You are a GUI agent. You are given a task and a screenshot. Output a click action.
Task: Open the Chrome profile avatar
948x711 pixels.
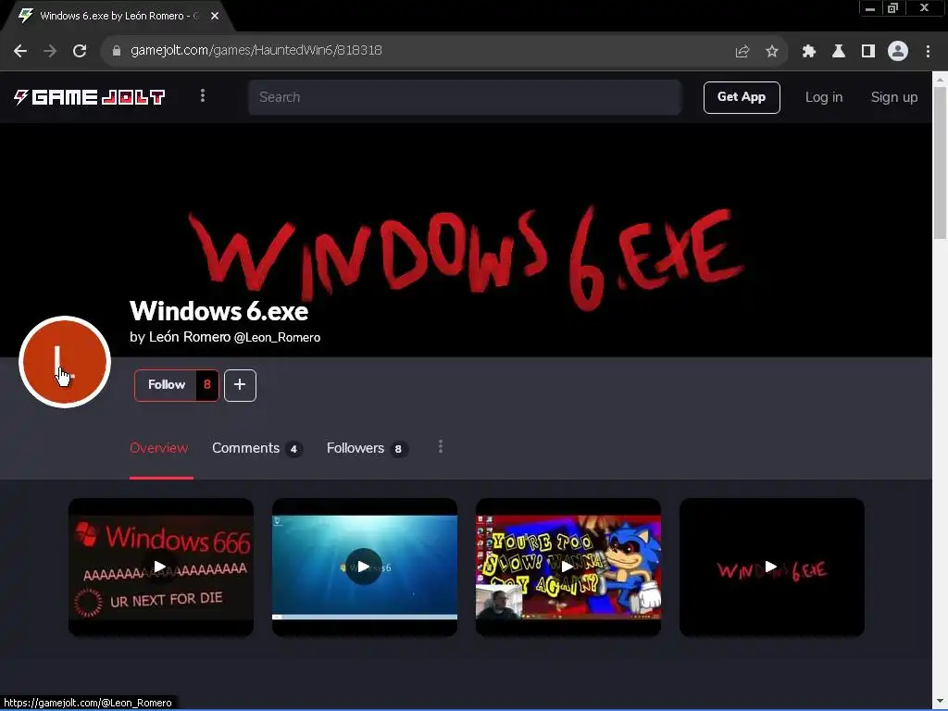pos(898,51)
